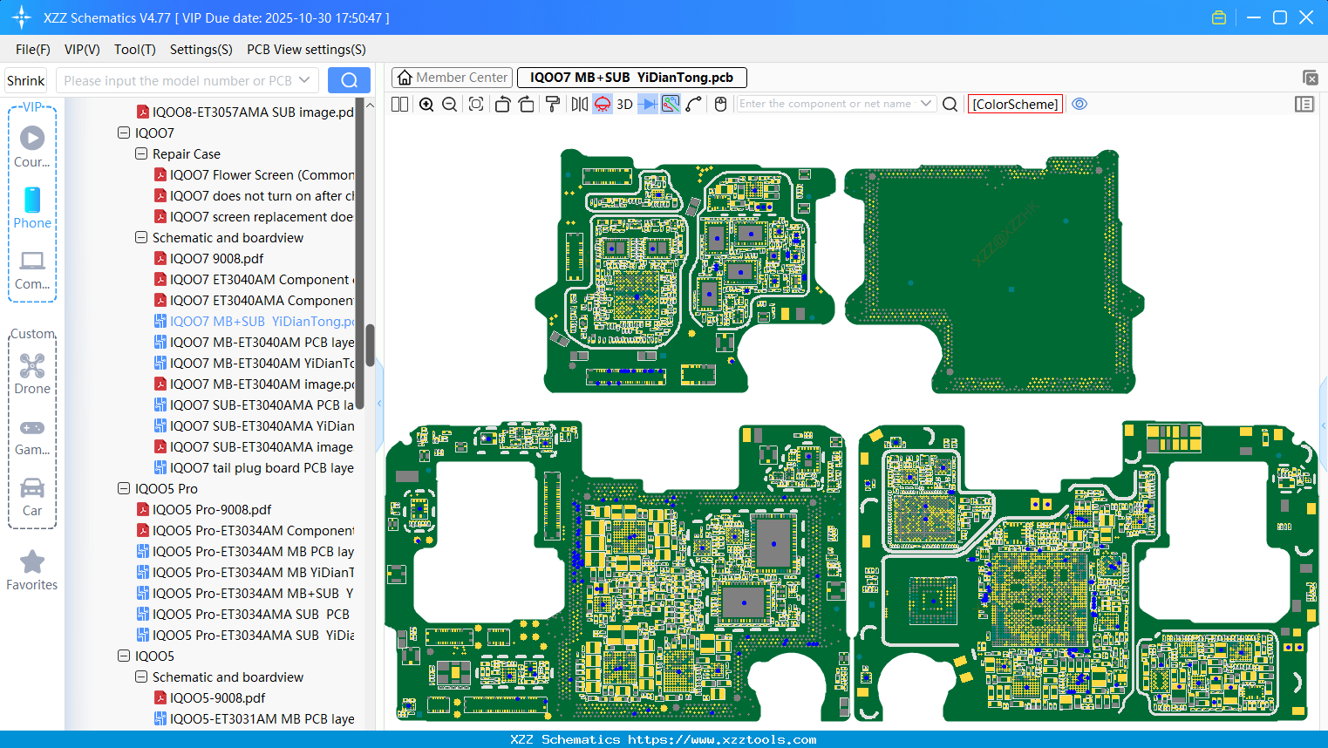Open the Drone category
Screen dimensions: 1328x748
tap(32, 374)
